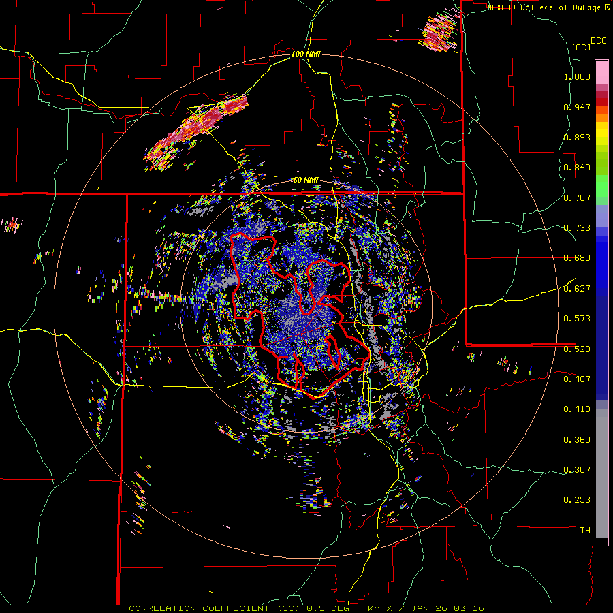613x613 pixels.
Task: Select the 0.733 legend value
Action: point(577,228)
